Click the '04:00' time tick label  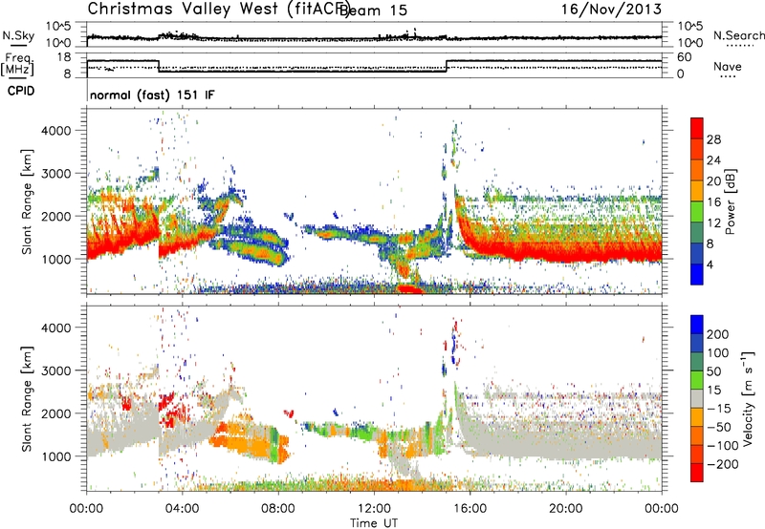click(182, 509)
